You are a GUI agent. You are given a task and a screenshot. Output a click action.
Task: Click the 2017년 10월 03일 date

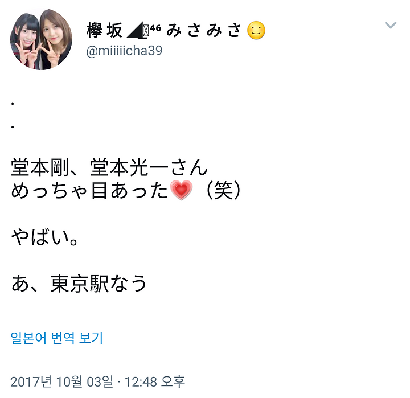coord(61,381)
